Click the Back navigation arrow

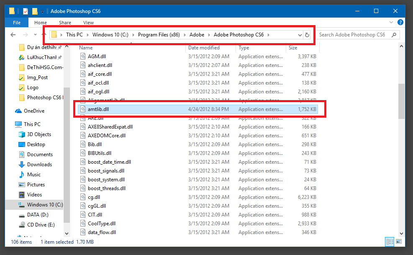click(x=13, y=35)
